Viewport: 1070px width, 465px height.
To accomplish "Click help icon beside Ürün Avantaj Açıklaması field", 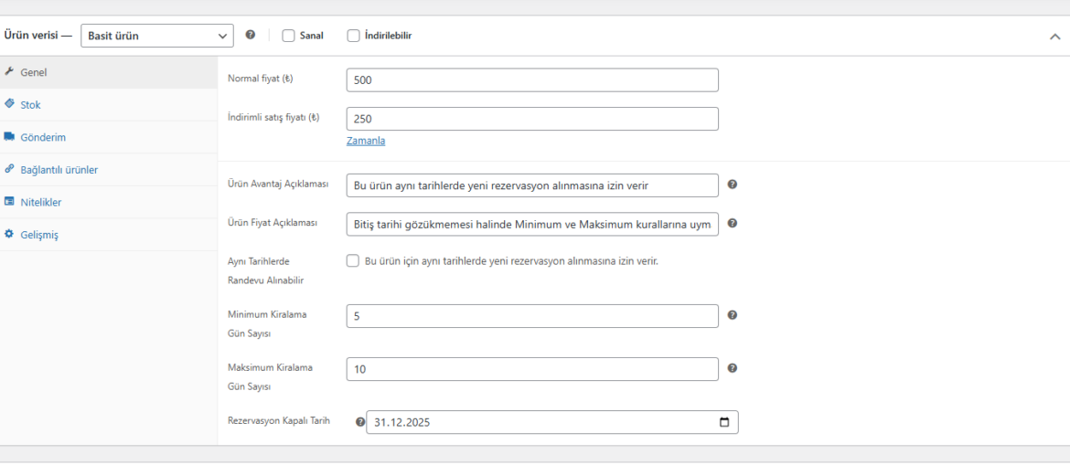I will click(732, 185).
